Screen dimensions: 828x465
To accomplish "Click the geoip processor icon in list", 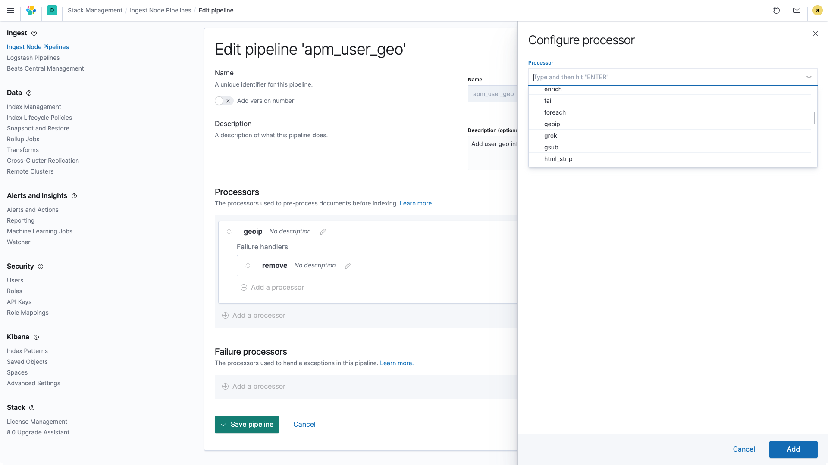I will point(552,124).
